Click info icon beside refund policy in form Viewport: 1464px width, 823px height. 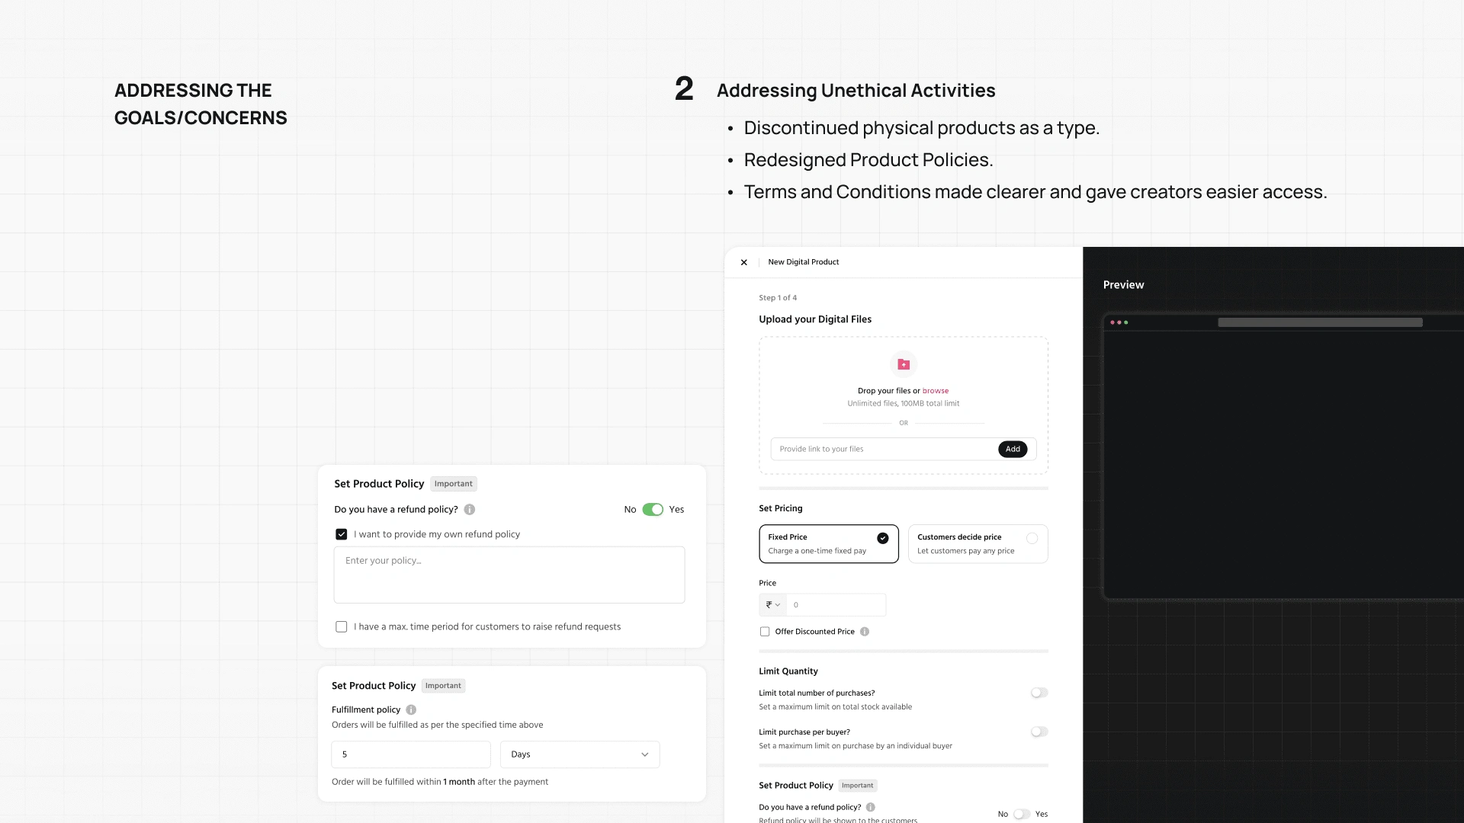tap(871, 807)
